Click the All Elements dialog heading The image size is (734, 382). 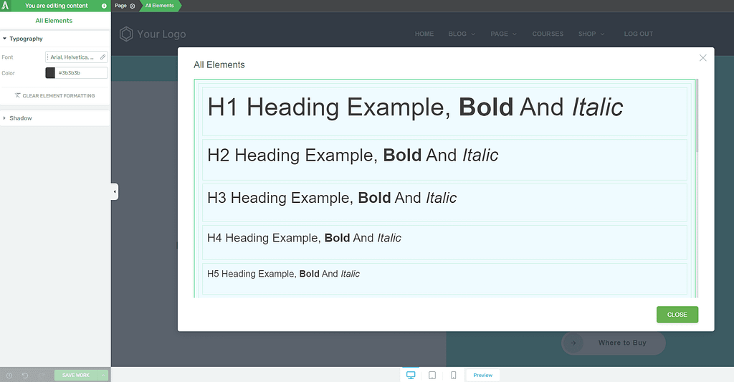(219, 65)
